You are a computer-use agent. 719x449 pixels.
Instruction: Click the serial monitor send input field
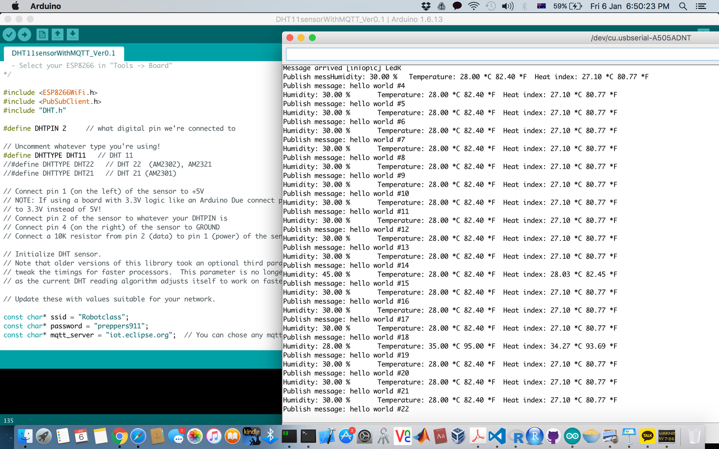(x=502, y=54)
